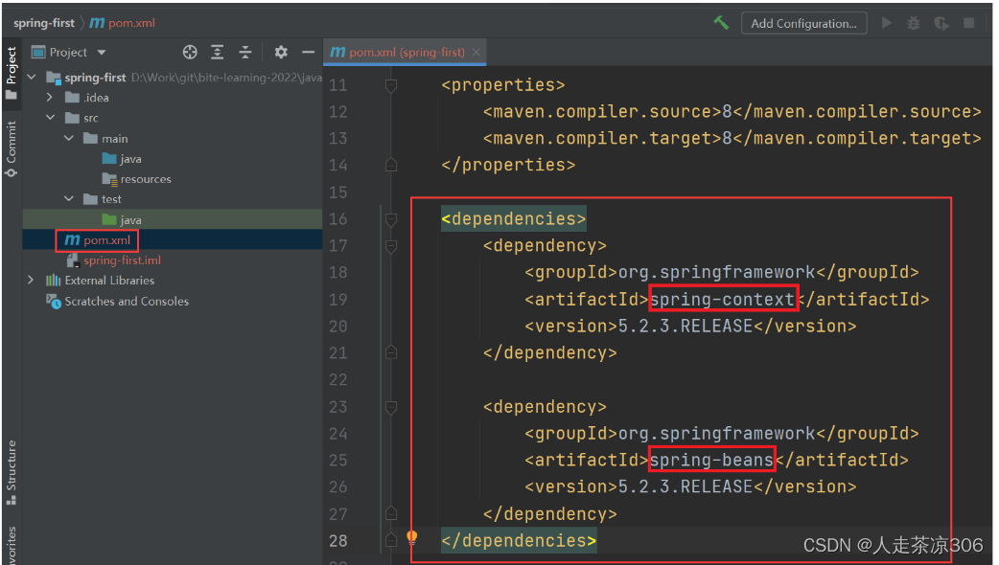The height and width of the screenshot is (565, 999).
Task: Open the Structure tool window tab
Action: pos(11,472)
